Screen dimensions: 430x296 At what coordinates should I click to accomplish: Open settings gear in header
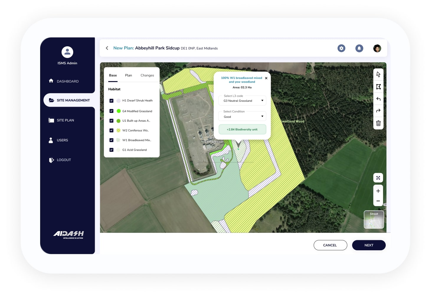coord(341,48)
